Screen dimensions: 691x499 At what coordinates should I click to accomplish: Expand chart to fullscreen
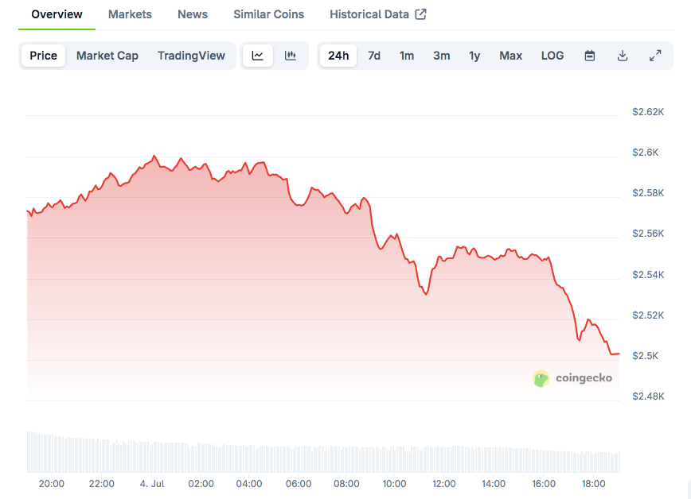click(x=655, y=56)
